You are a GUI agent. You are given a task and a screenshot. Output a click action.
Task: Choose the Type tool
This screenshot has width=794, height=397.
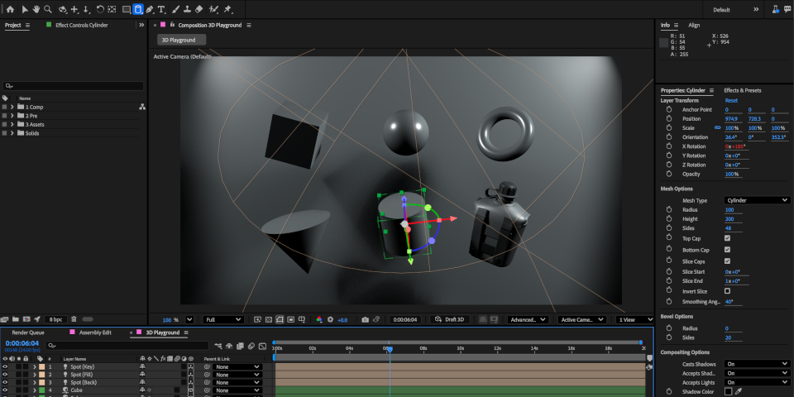click(160, 9)
